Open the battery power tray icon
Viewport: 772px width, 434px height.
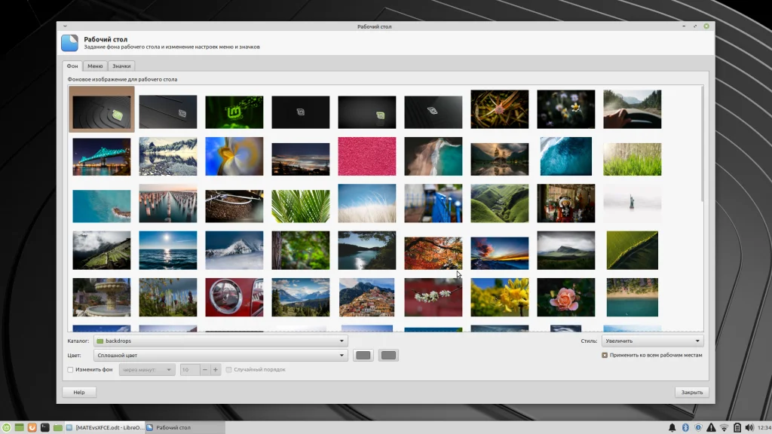coord(737,428)
